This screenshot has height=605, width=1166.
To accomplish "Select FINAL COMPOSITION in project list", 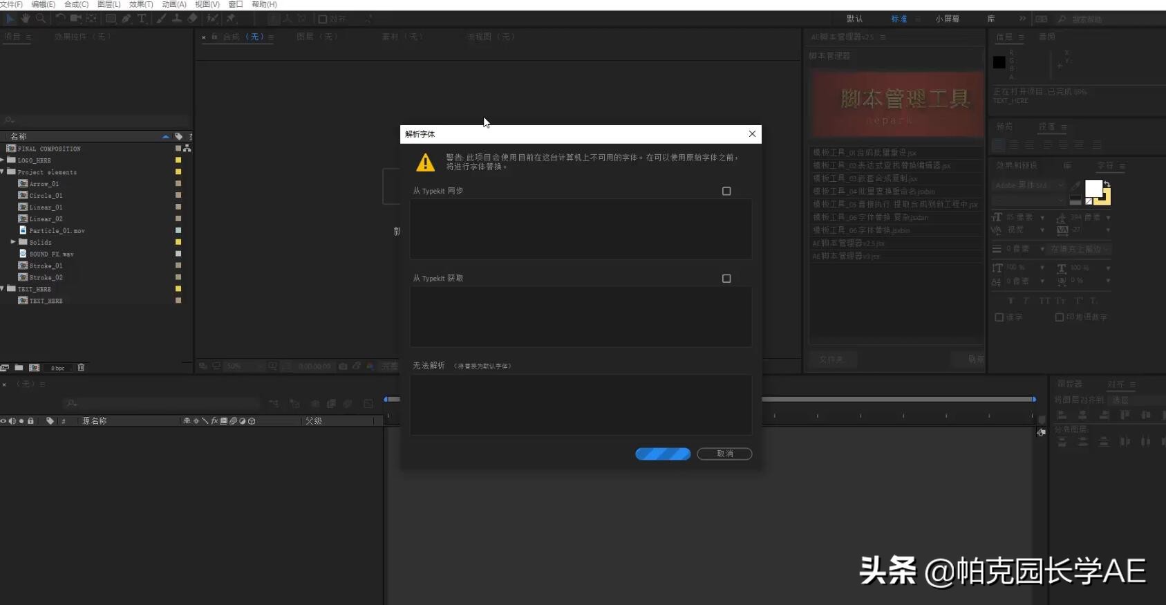I will point(48,149).
